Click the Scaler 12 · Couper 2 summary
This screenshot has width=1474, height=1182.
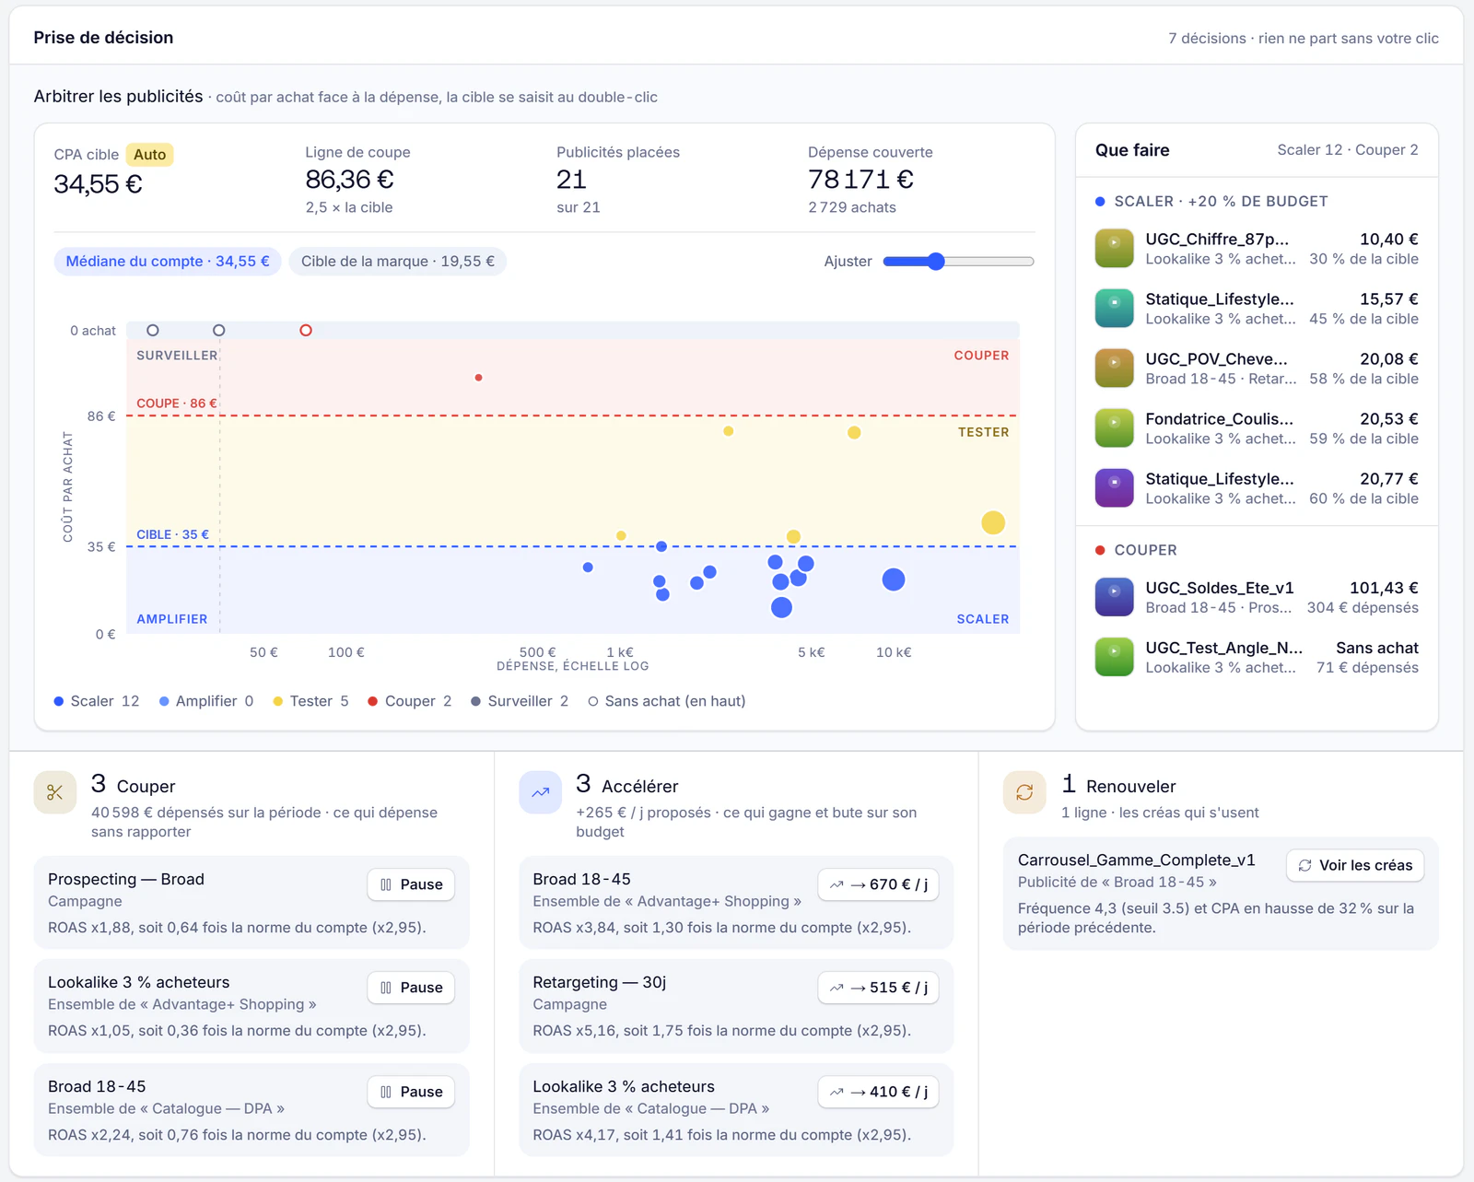(1348, 149)
